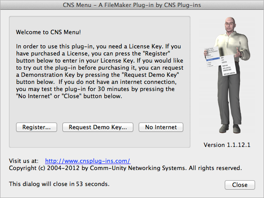Click the copyright notice line
Image resolution: width=264 pixels, height=198 pixels.
[x=125, y=168]
